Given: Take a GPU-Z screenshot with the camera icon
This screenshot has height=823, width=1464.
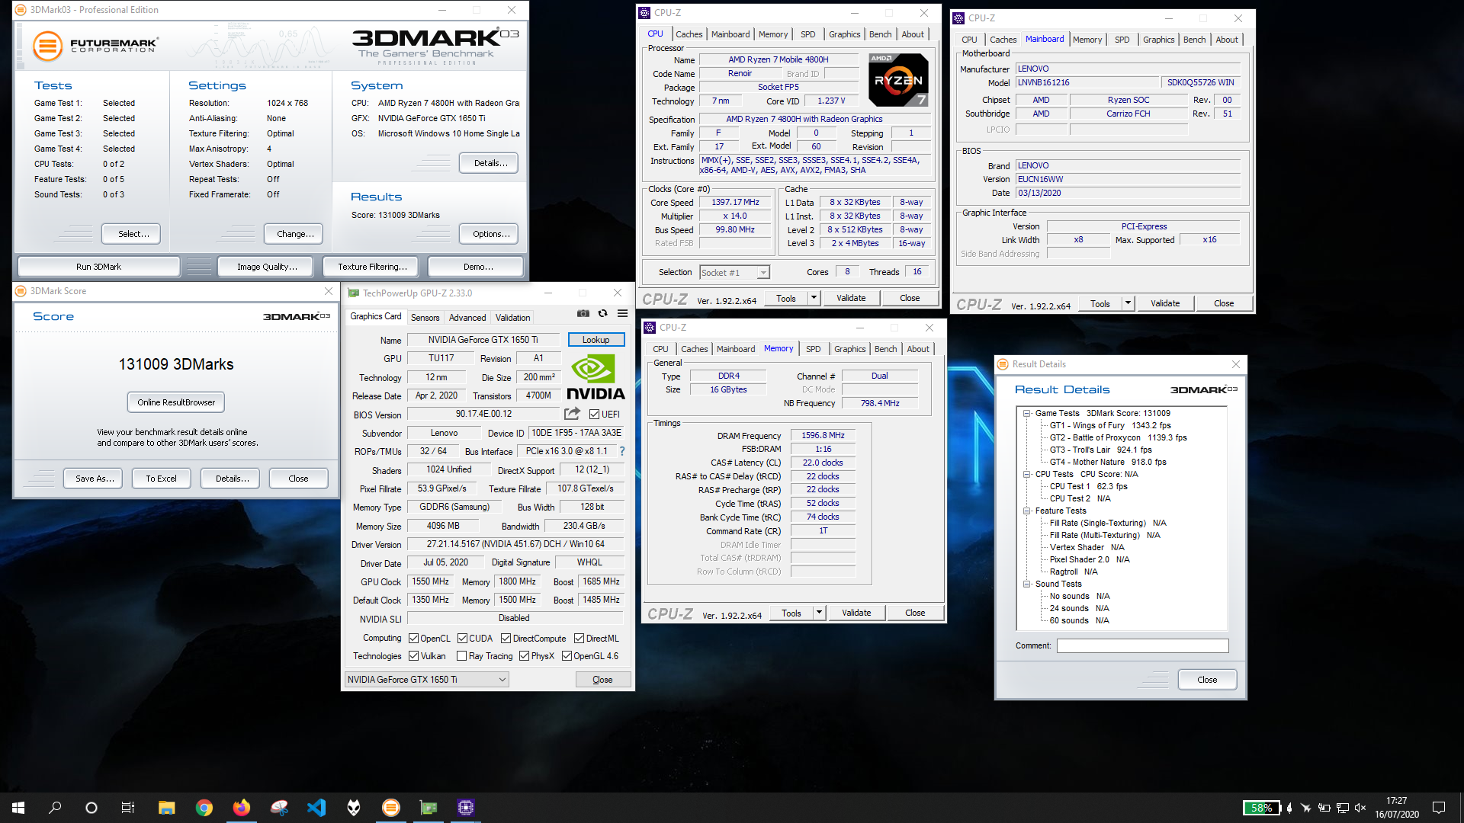Looking at the screenshot, I should [x=583, y=313].
